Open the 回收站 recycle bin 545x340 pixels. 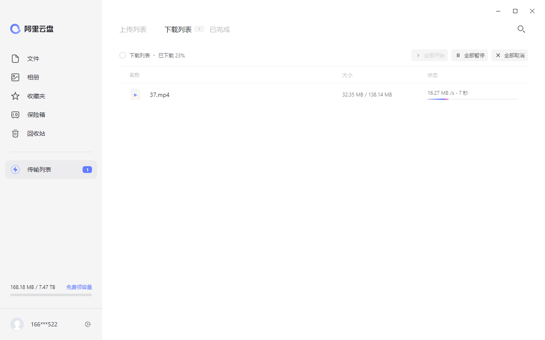[36, 133]
